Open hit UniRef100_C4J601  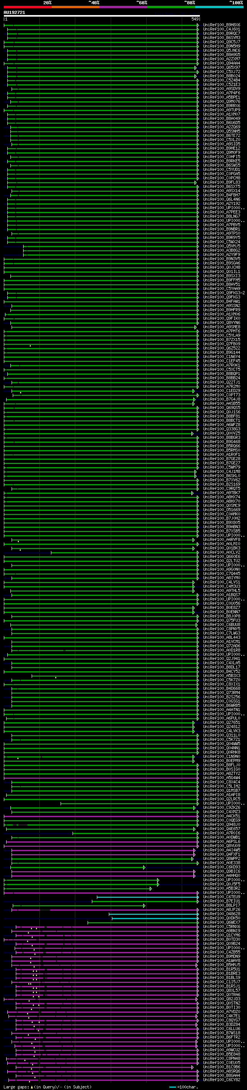(222, 29)
